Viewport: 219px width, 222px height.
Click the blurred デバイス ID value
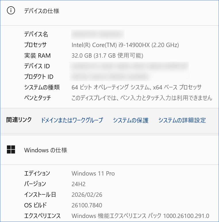tap(130, 66)
